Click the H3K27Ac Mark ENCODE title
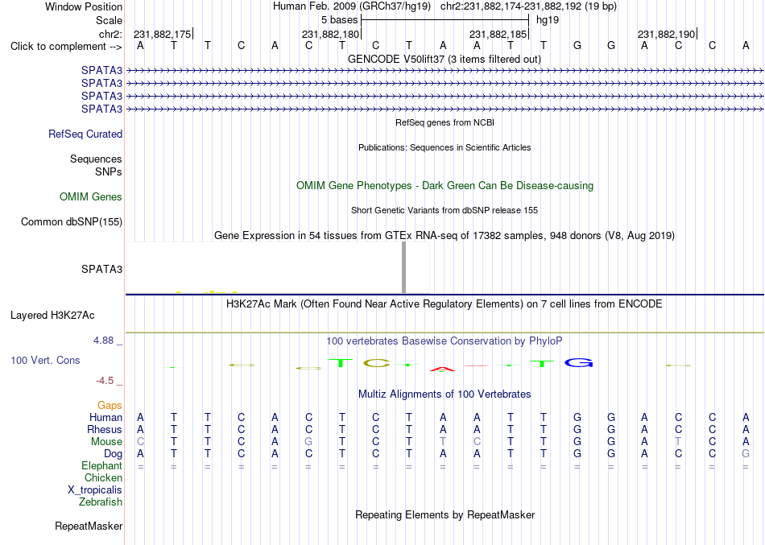Screen dimensions: 765x545 click(x=445, y=304)
